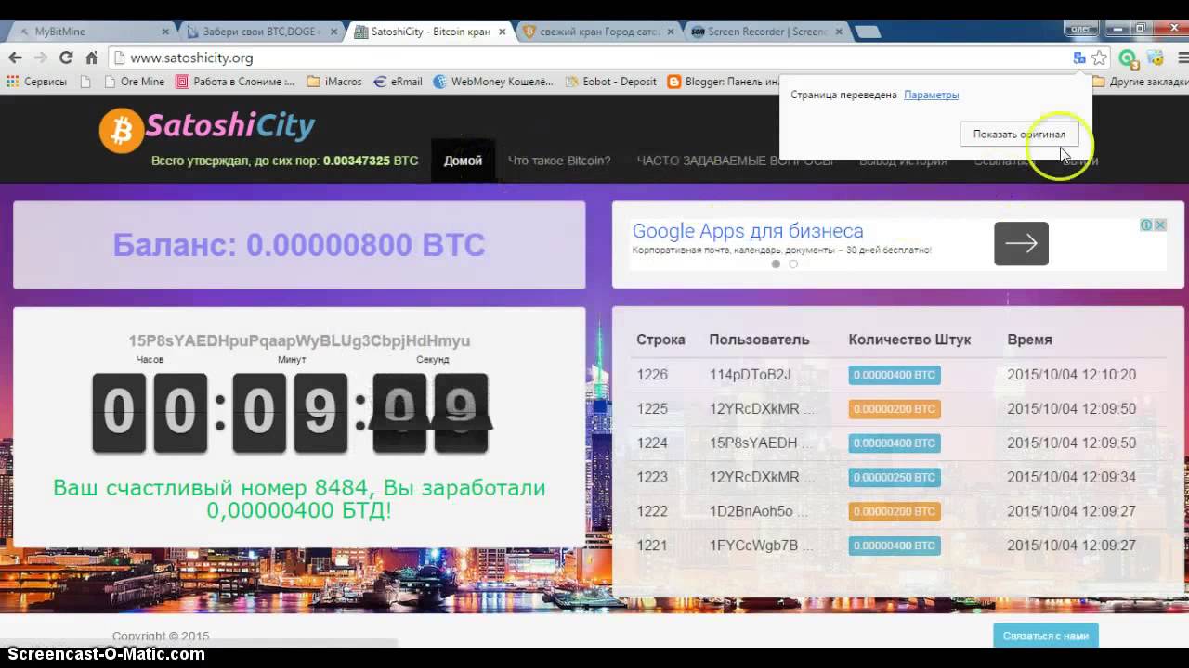The height and width of the screenshot is (668, 1189).
Task: Click the Показать оригинал button
Action: pos(1019,134)
